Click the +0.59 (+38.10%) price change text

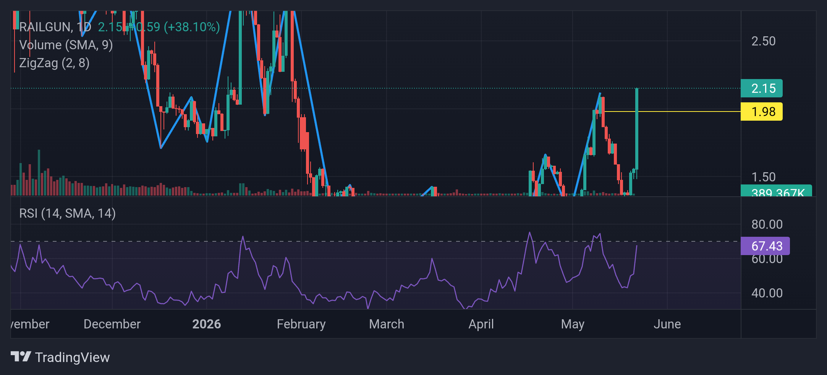pos(174,27)
